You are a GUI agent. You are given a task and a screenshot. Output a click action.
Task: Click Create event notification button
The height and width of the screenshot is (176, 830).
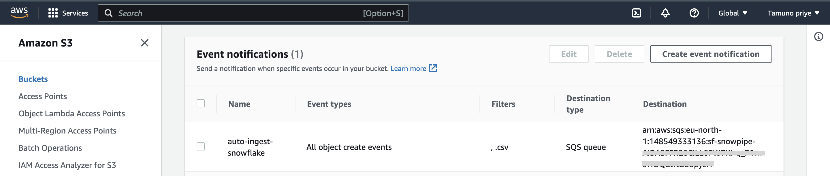[x=710, y=54]
